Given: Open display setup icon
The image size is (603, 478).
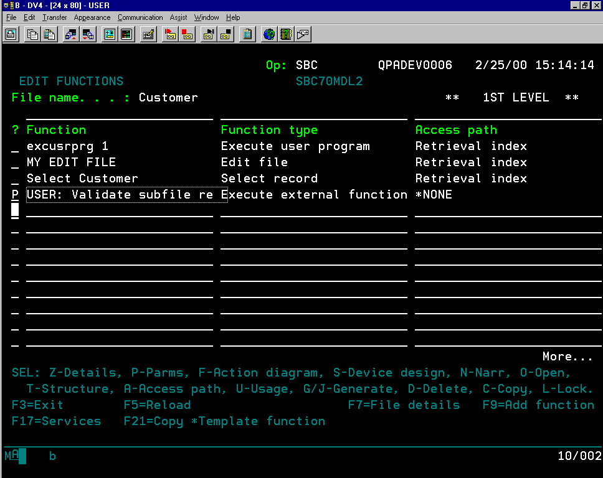Looking at the screenshot, I should point(109,34).
